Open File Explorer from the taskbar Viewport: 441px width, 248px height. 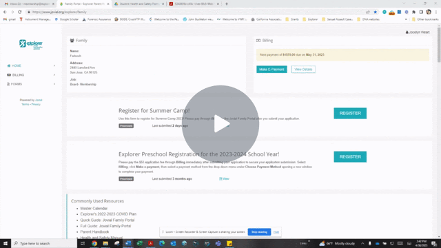tap(105, 243)
